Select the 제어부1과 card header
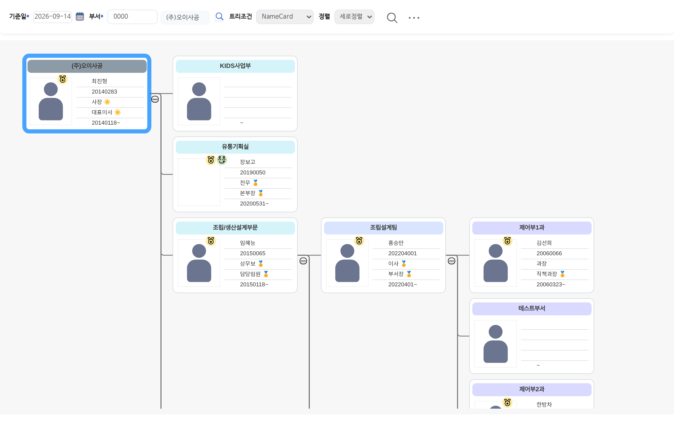Image resolution: width=674 pixels, height=440 pixels. tap(532, 228)
